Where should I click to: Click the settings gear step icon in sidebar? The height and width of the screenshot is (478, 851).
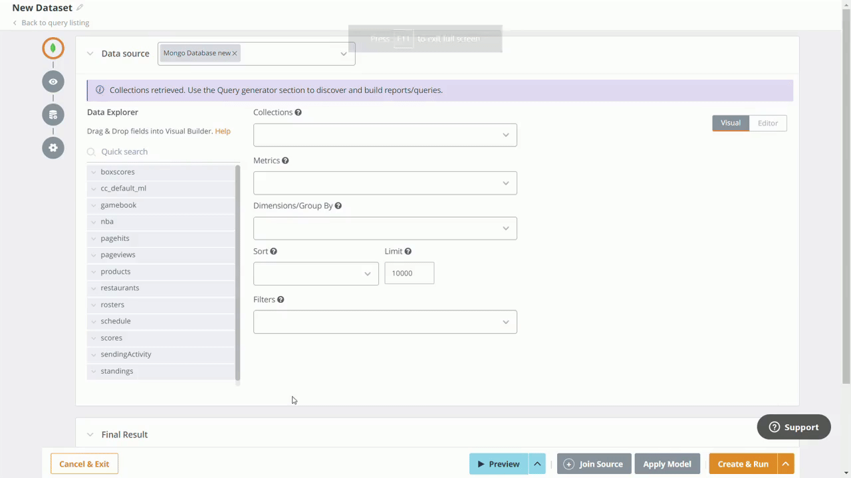(x=53, y=147)
